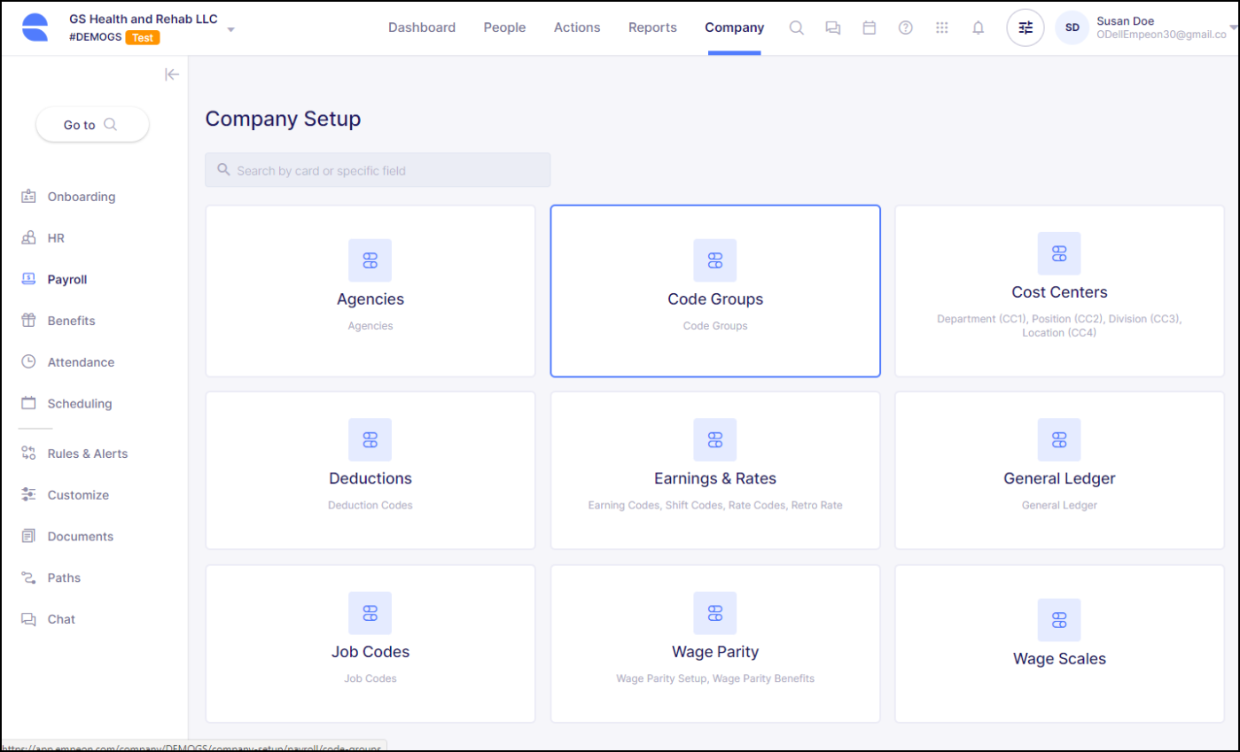Image resolution: width=1240 pixels, height=752 pixels.
Task: Open the Wage Parity card
Action: tap(714, 644)
